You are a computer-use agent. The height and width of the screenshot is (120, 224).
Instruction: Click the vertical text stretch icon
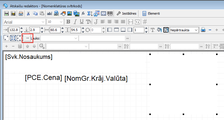[x=137, y=22]
